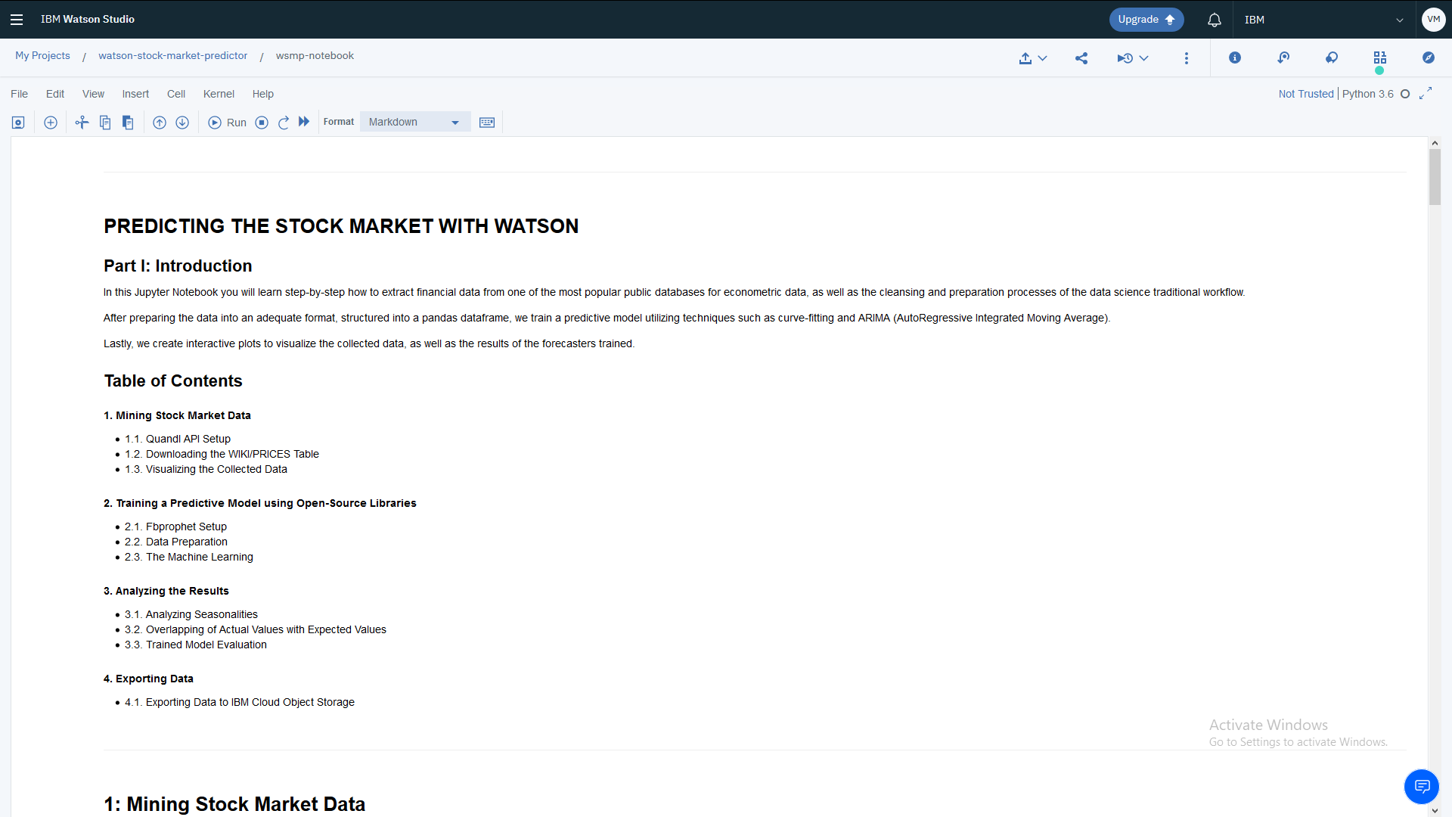Open the Kernel menu

(x=219, y=94)
